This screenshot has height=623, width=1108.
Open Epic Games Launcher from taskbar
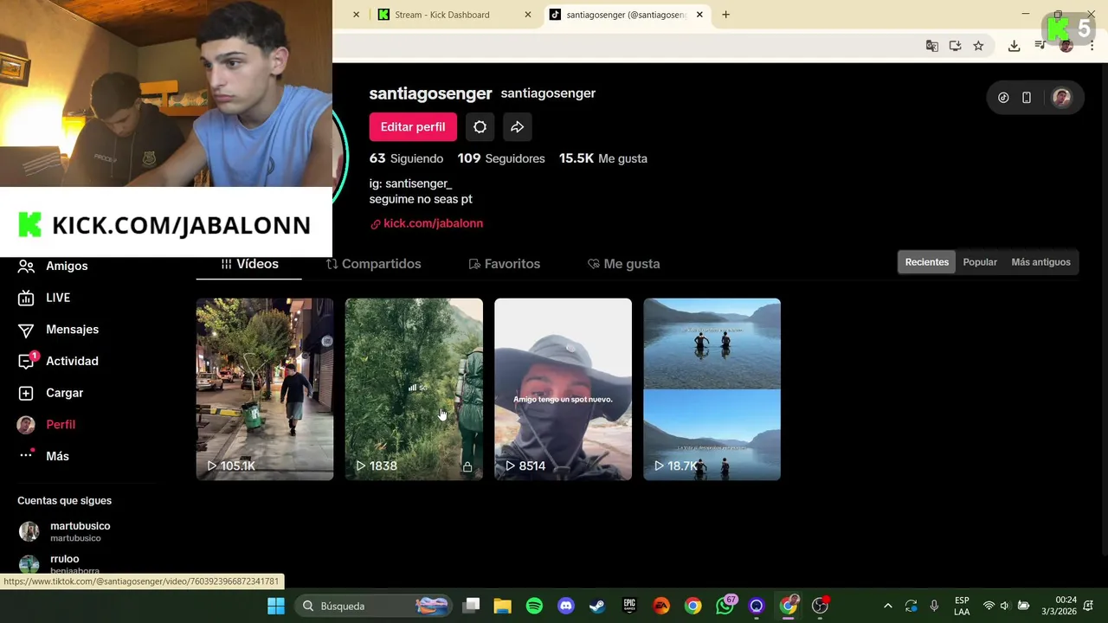pos(629,607)
